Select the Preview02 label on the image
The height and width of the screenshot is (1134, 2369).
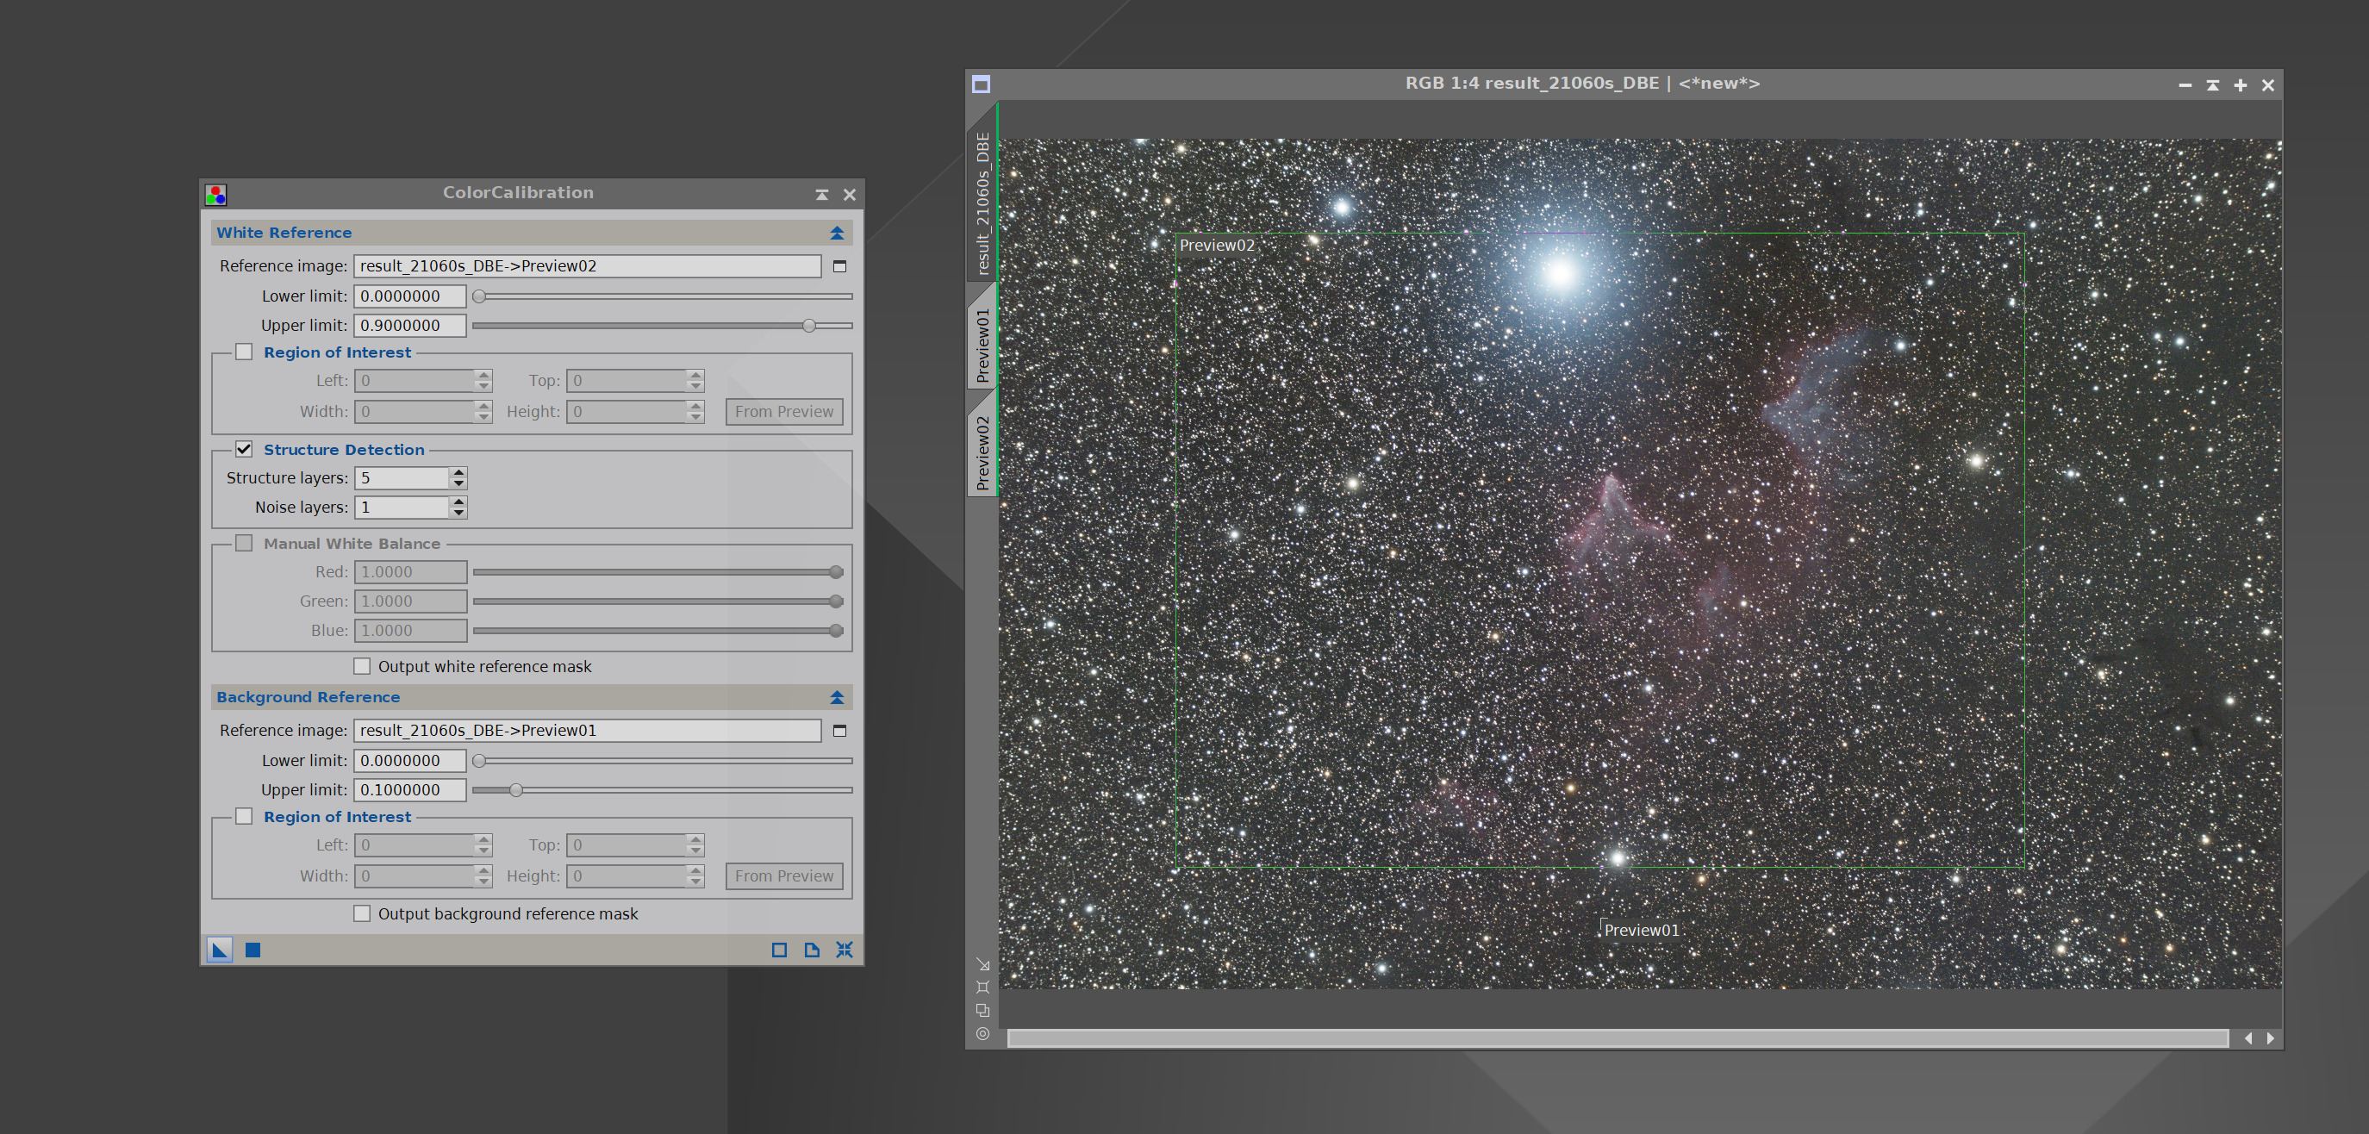pyautogui.click(x=1217, y=246)
